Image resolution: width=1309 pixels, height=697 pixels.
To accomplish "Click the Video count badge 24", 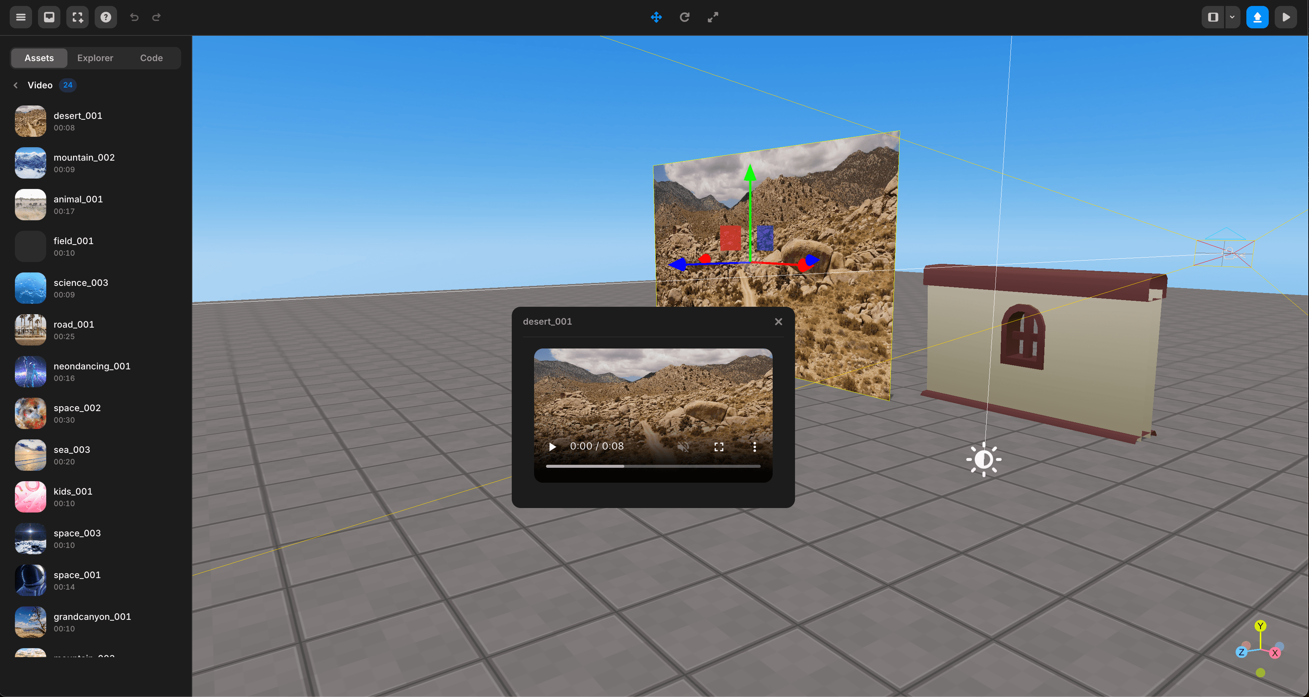I will tap(67, 85).
